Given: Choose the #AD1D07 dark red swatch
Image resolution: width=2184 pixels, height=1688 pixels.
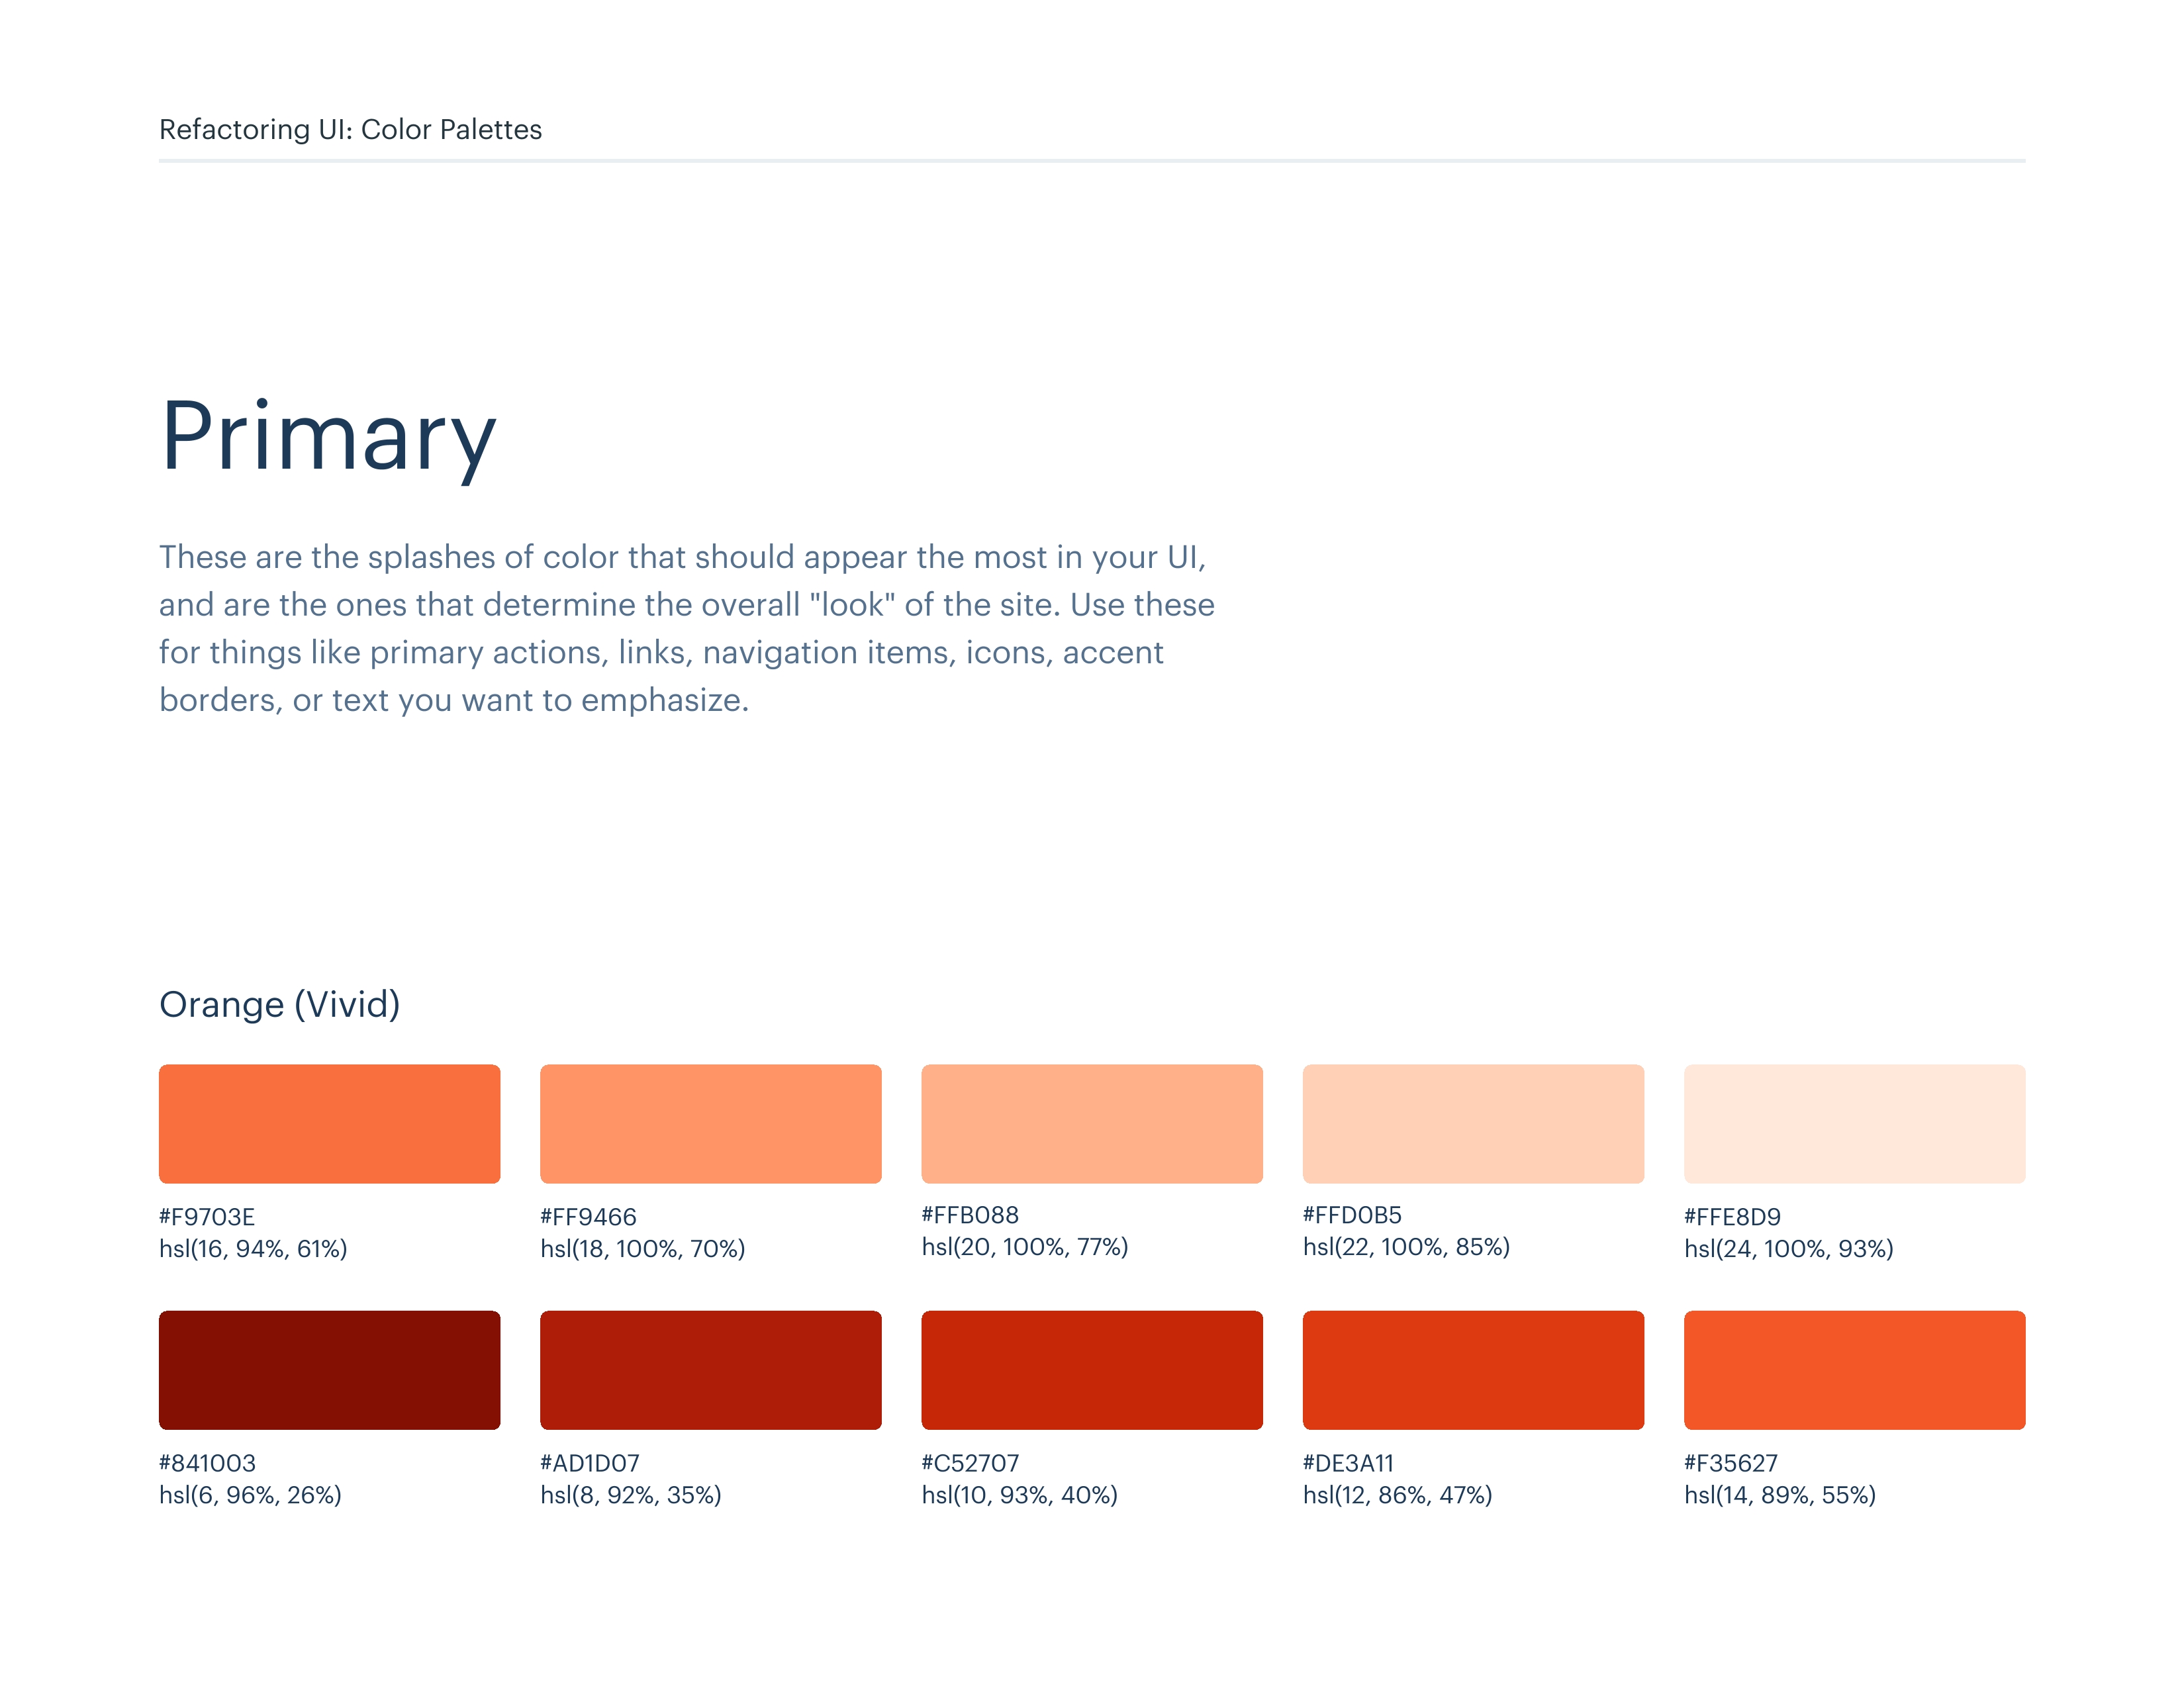Looking at the screenshot, I should (710, 1369).
